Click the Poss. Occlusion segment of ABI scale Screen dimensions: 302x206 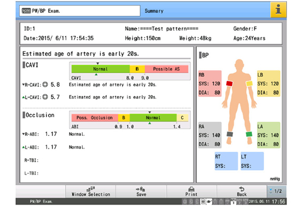[95, 118]
